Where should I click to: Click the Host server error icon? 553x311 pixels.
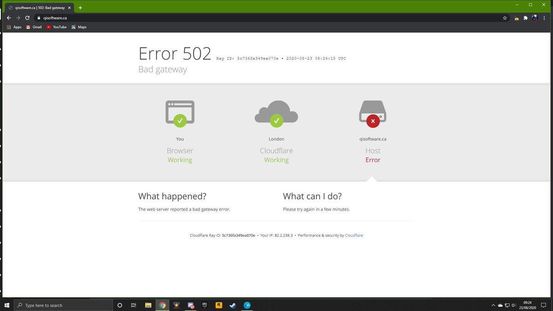(x=373, y=113)
